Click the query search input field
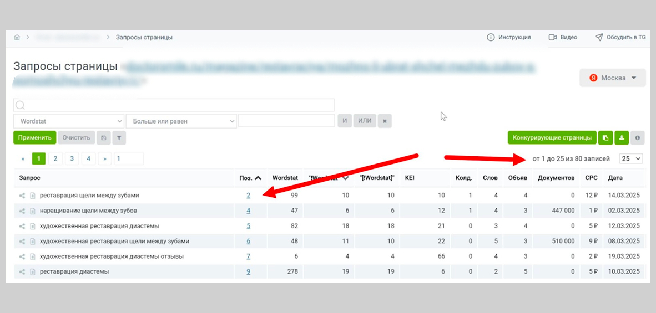This screenshot has width=656, height=313. click(x=174, y=105)
